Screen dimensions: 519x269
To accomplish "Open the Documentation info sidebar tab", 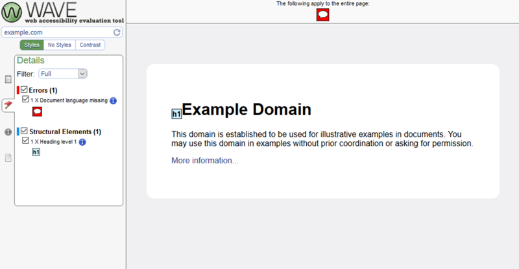I will click(8, 132).
